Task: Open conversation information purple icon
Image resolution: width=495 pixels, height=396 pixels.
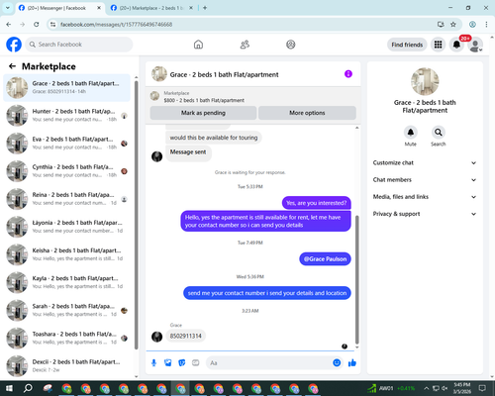Action: click(x=348, y=74)
